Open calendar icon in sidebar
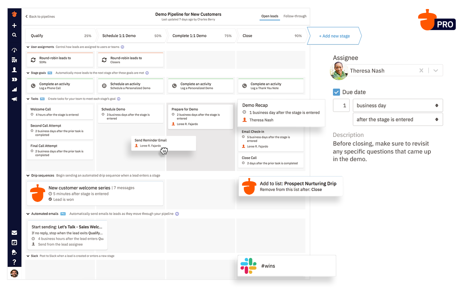Screen dimensions: 463x289 [x=14, y=243]
